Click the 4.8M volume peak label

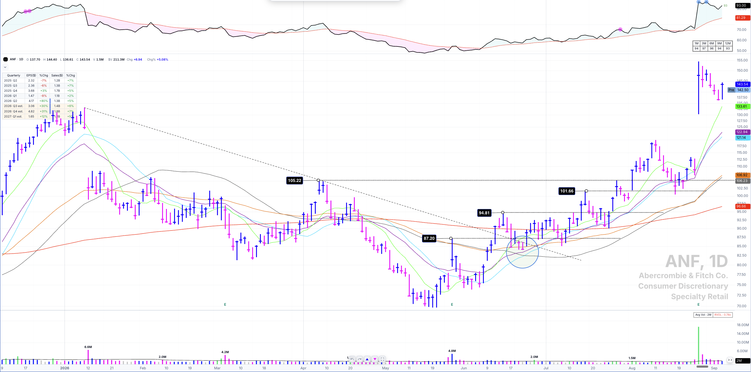[452, 351]
